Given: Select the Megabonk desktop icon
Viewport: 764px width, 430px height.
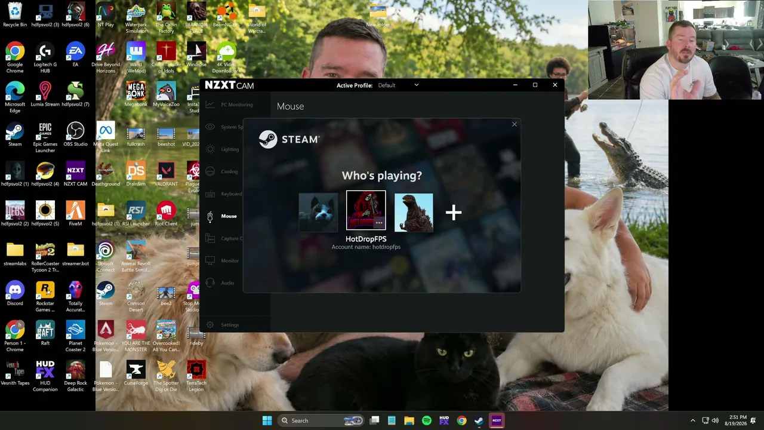Looking at the screenshot, I should pos(136,94).
